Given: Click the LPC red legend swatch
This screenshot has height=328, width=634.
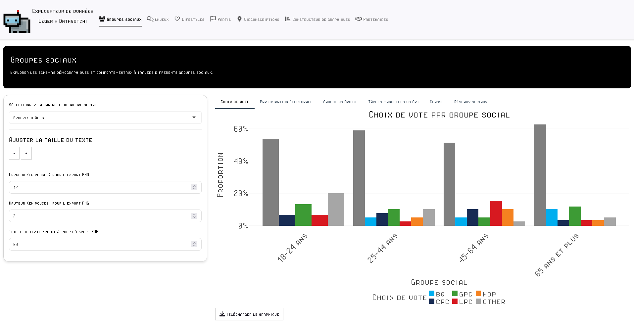Looking at the screenshot, I should pyautogui.click(x=455, y=302).
